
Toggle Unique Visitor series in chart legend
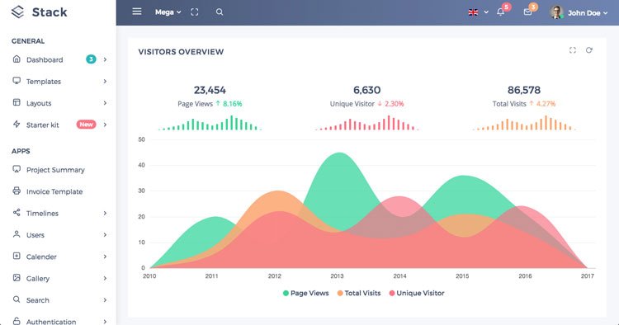pyautogui.click(x=417, y=293)
